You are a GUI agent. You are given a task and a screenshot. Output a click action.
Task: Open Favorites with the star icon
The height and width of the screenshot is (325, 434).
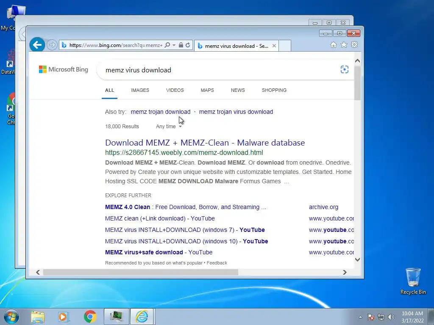point(344,45)
